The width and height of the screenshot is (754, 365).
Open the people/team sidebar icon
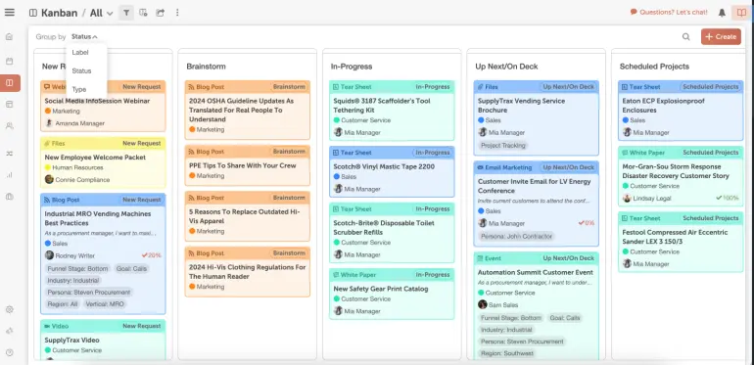point(9,126)
